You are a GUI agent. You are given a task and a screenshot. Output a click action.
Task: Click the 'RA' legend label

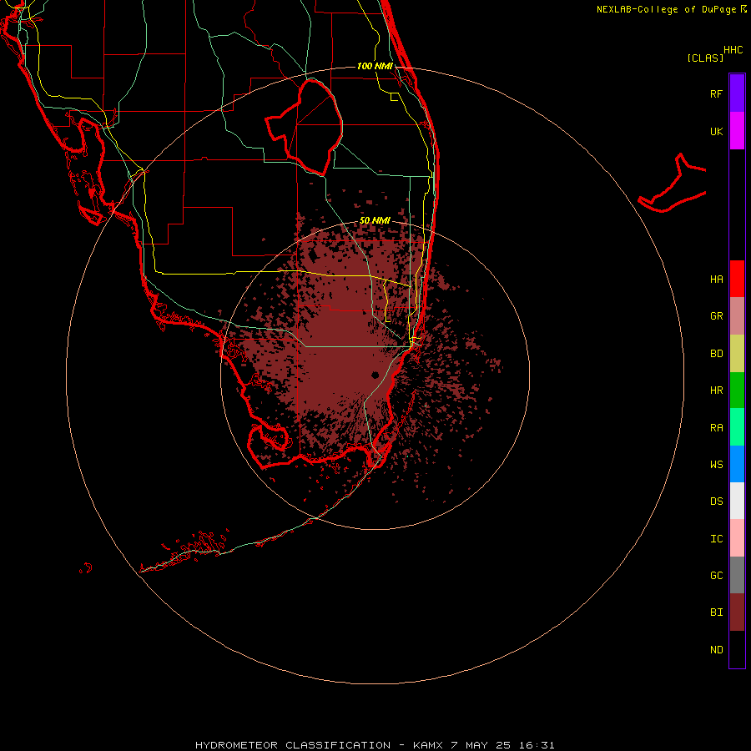click(716, 428)
